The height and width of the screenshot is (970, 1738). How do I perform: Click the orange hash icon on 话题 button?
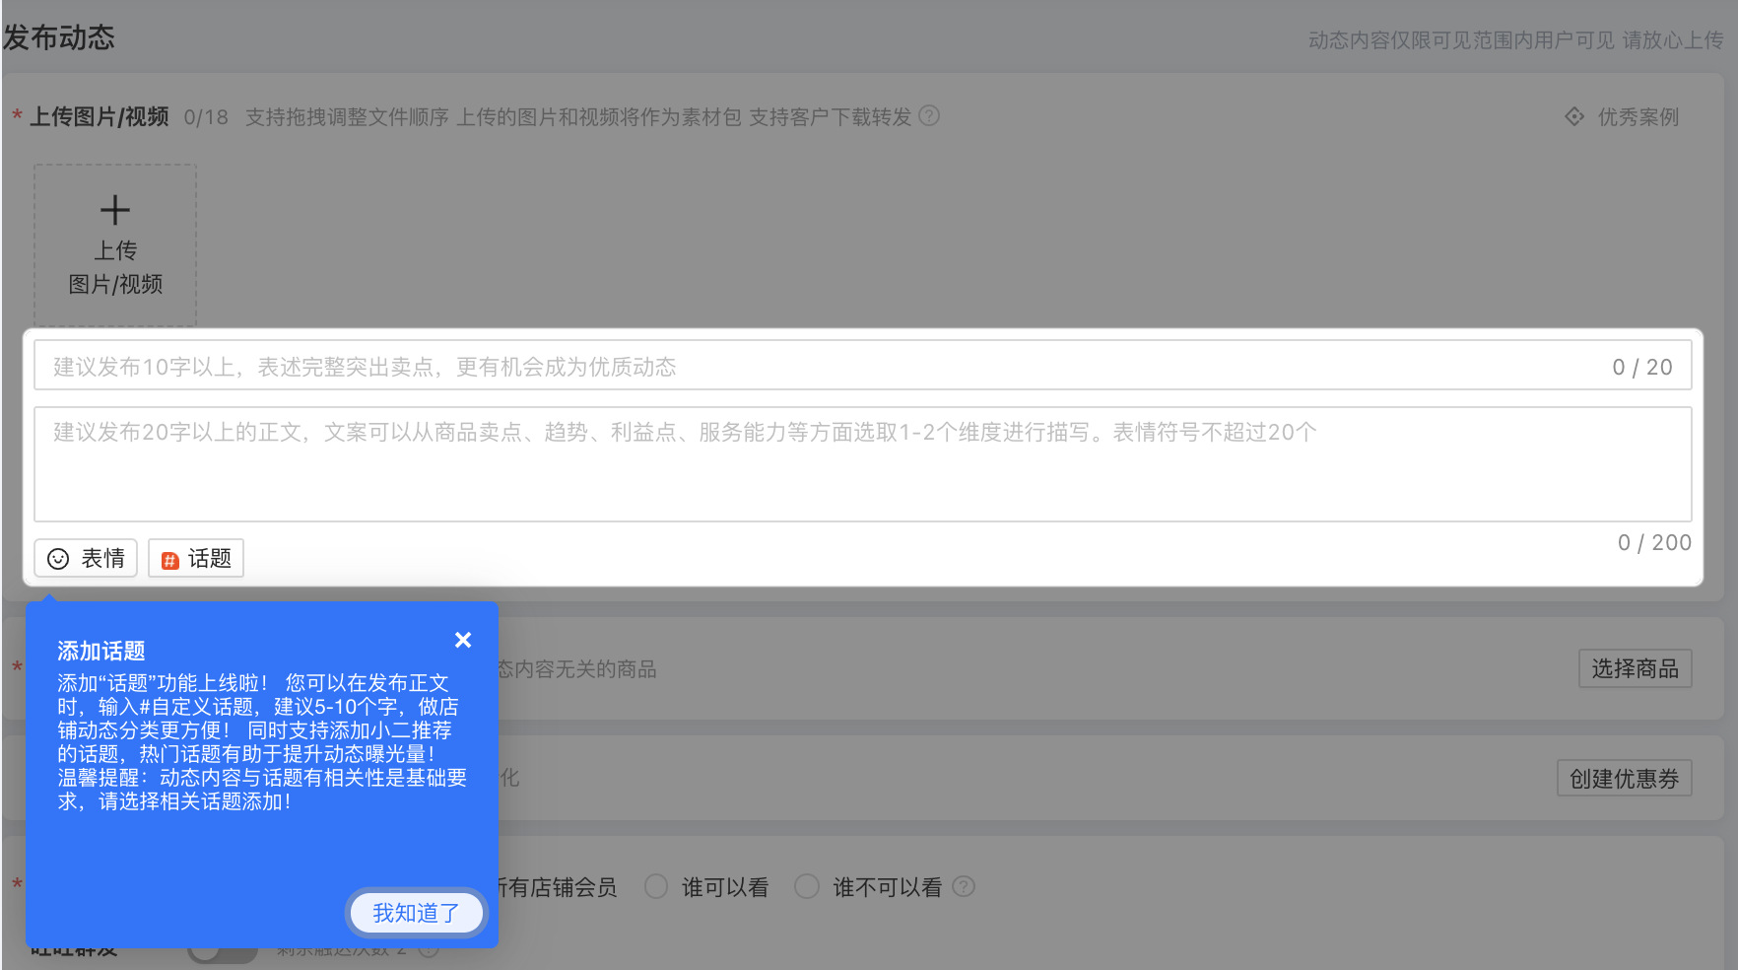pos(169,560)
